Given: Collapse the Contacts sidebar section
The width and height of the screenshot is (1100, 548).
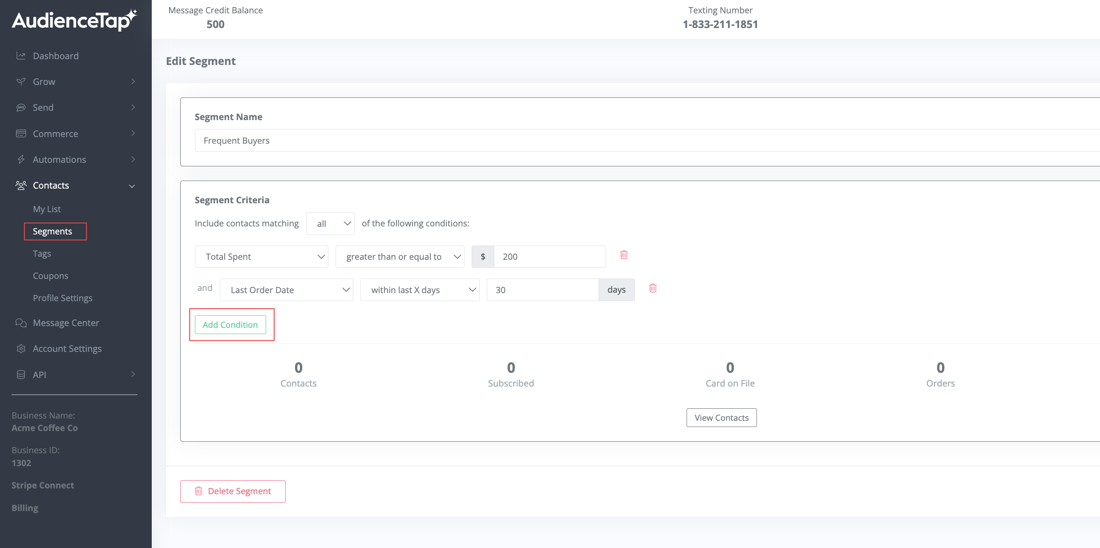Looking at the screenshot, I should click(132, 186).
